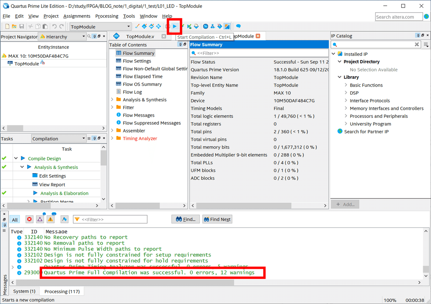The image size is (431, 304).
Task: Select Flow Settings in Table of Contents
Action: pos(137,61)
